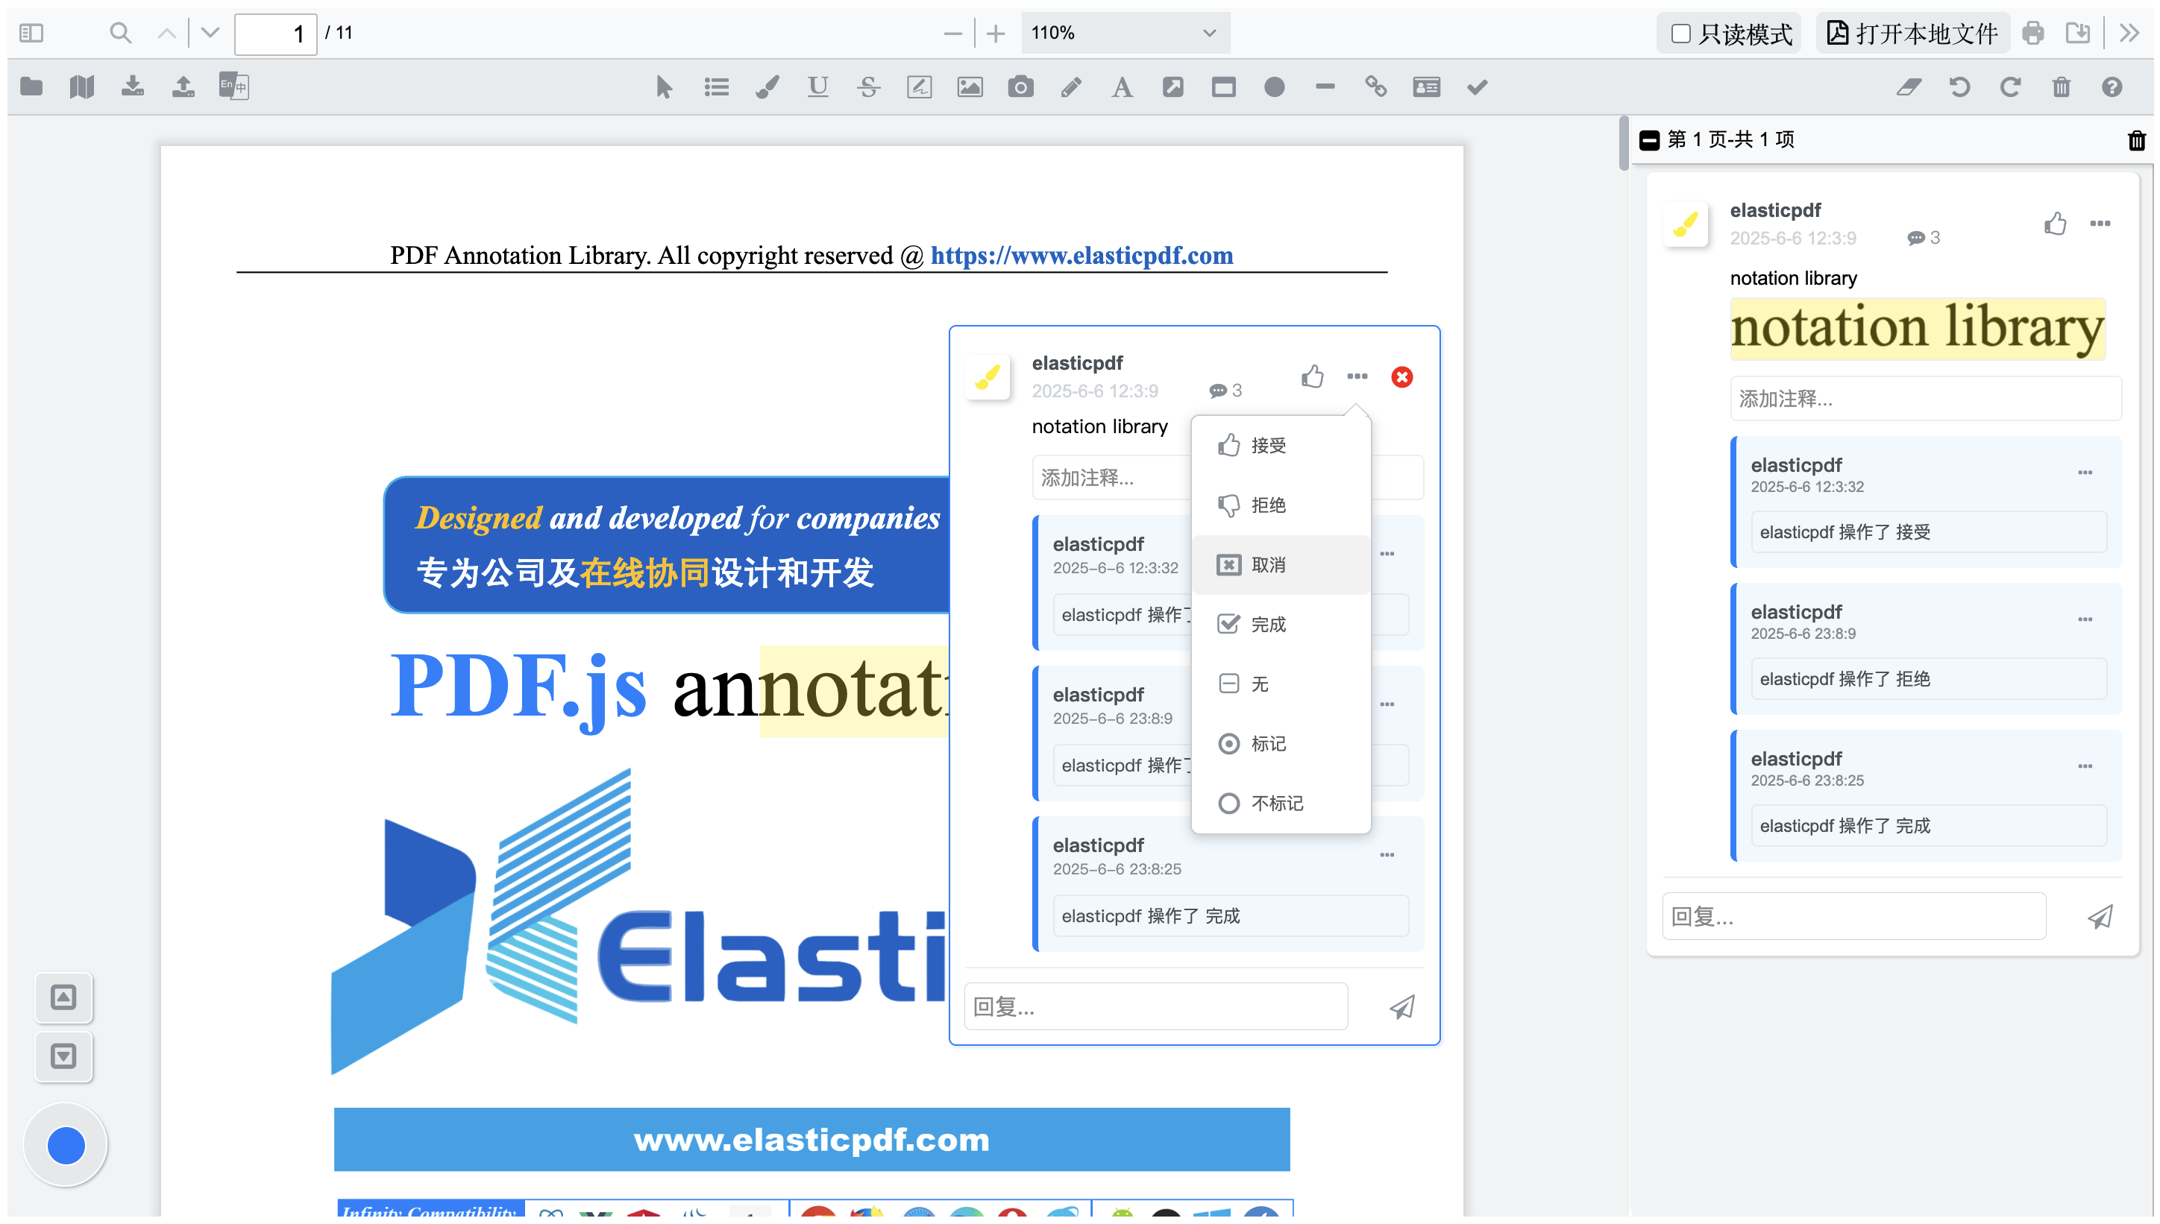Click the help question mark icon

tap(2112, 86)
